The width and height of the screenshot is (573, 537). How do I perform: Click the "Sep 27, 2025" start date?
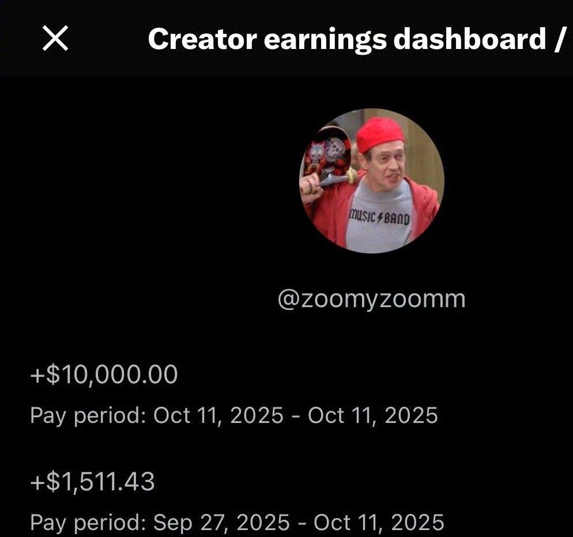tap(221, 523)
